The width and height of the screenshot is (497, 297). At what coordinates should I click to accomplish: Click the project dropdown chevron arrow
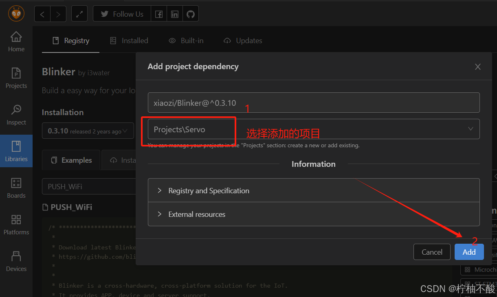(x=471, y=129)
